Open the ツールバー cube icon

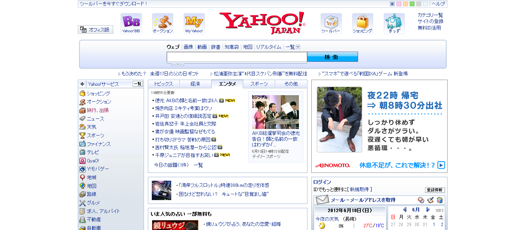(331, 24)
